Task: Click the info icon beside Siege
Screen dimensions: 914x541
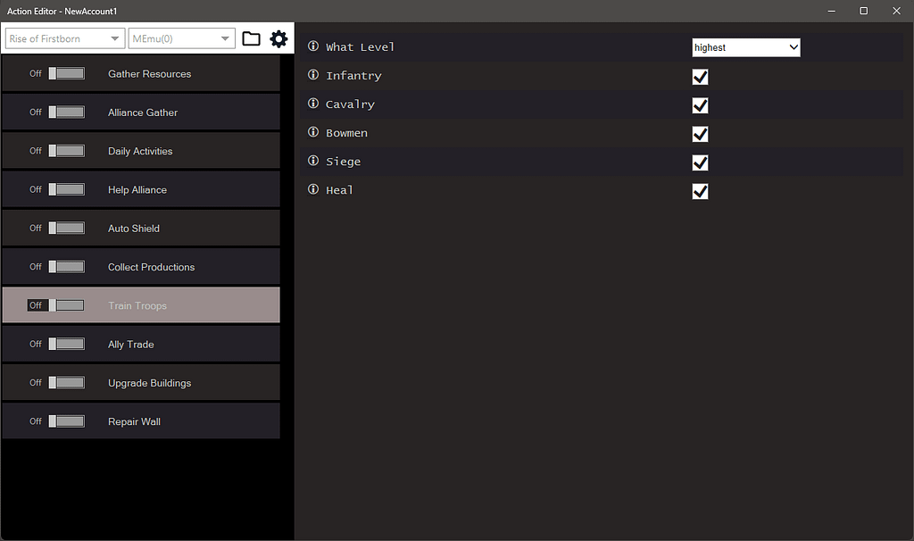Action: (x=312, y=162)
